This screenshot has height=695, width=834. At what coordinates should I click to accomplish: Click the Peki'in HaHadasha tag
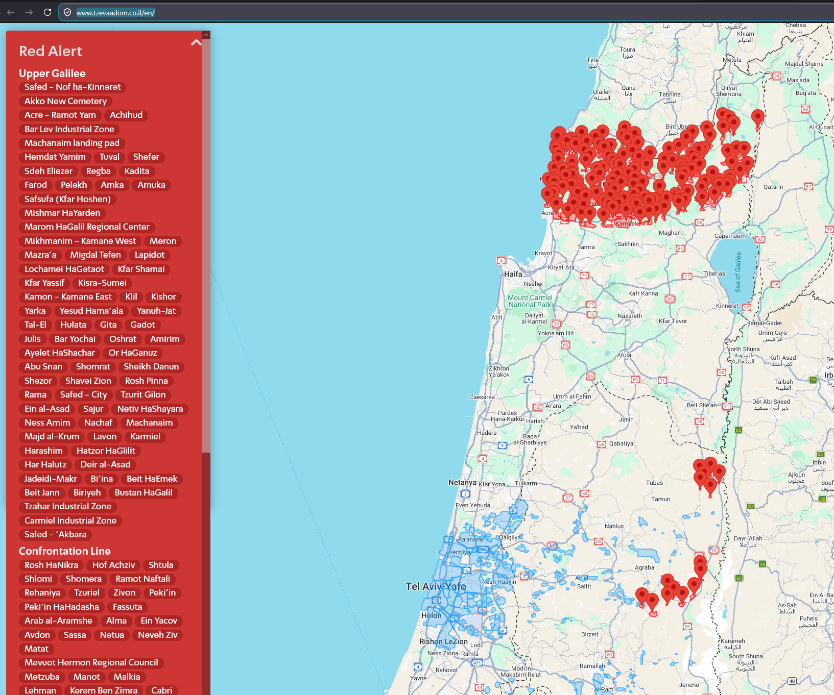point(62,607)
